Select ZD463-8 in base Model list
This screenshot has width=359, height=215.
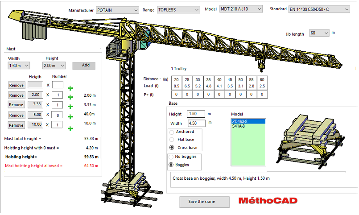(x=248, y=121)
